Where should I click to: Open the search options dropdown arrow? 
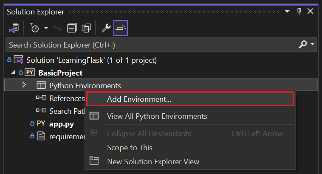(x=312, y=44)
